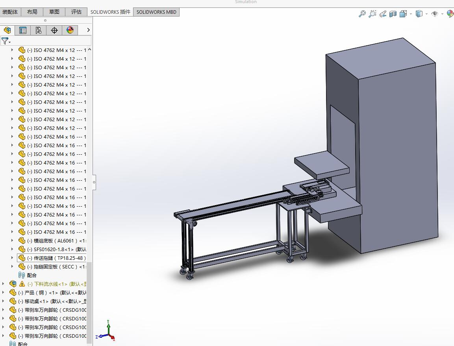Toggle the Section View tool
Image resolution: width=454 pixels, height=346 pixels.
[x=393, y=14]
